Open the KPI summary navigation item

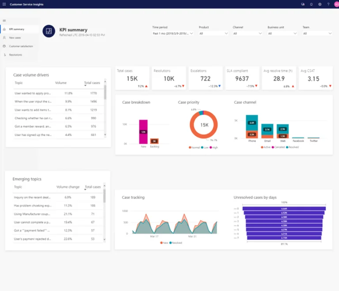coord(20,29)
